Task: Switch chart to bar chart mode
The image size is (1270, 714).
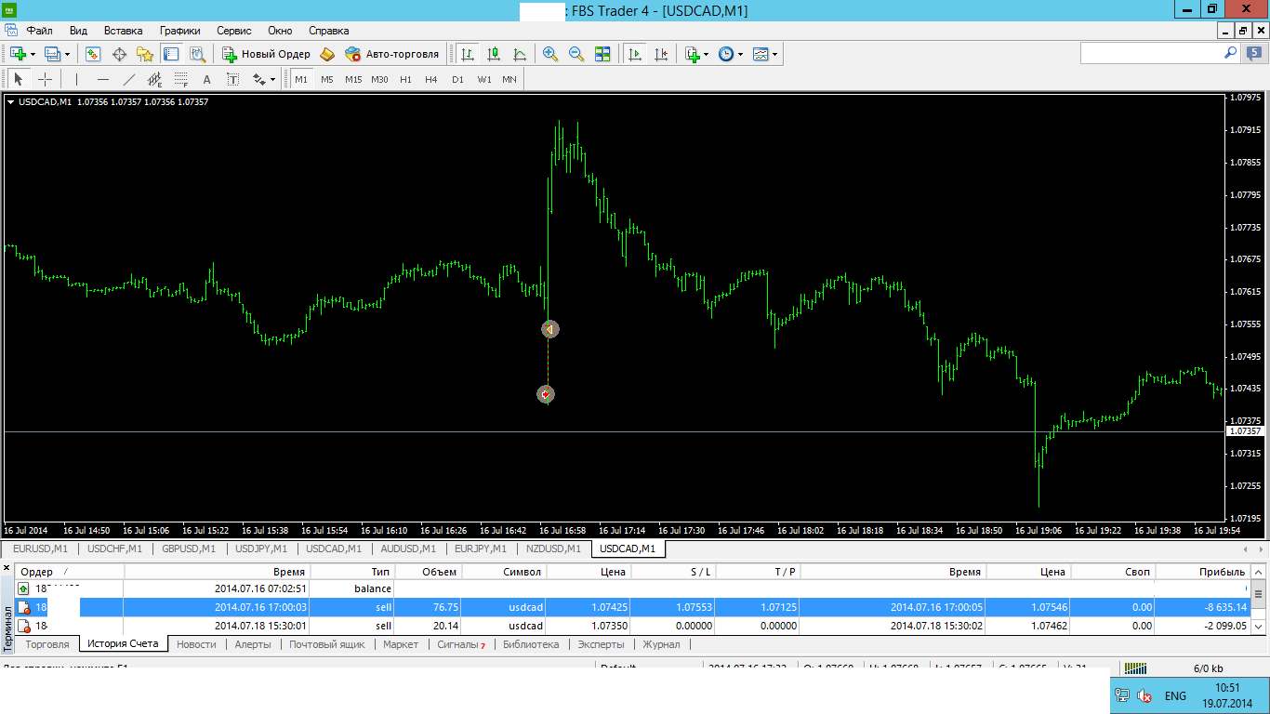Action: (467, 54)
